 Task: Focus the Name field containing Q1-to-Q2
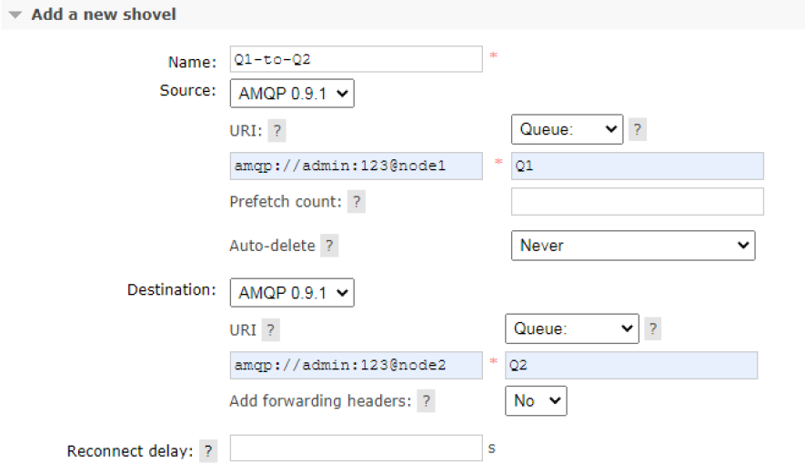[357, 59]
